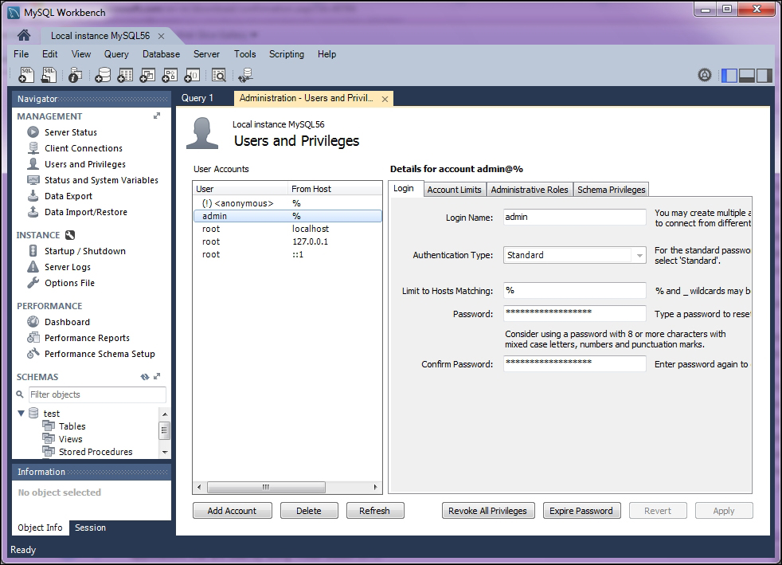This screenshot has width=782, height=565.
Task: Create a new view using the toolbar
Action: (147, 75)
